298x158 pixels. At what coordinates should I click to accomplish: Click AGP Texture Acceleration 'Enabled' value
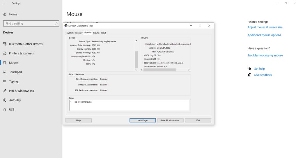pos(104,90)
